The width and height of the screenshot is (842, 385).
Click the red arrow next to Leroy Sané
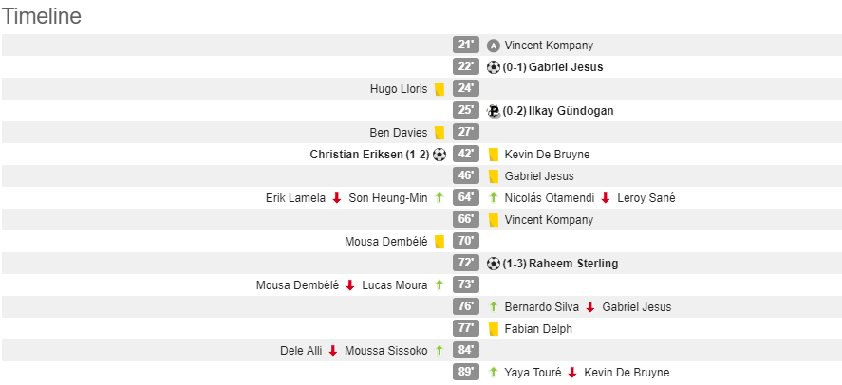point(606,198)
